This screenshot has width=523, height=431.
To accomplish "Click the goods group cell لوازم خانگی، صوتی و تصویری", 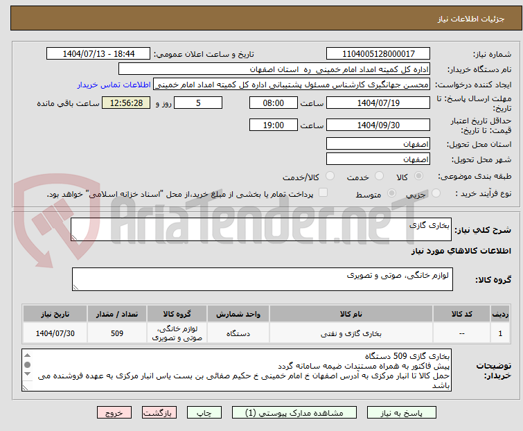I will (177, 333).
